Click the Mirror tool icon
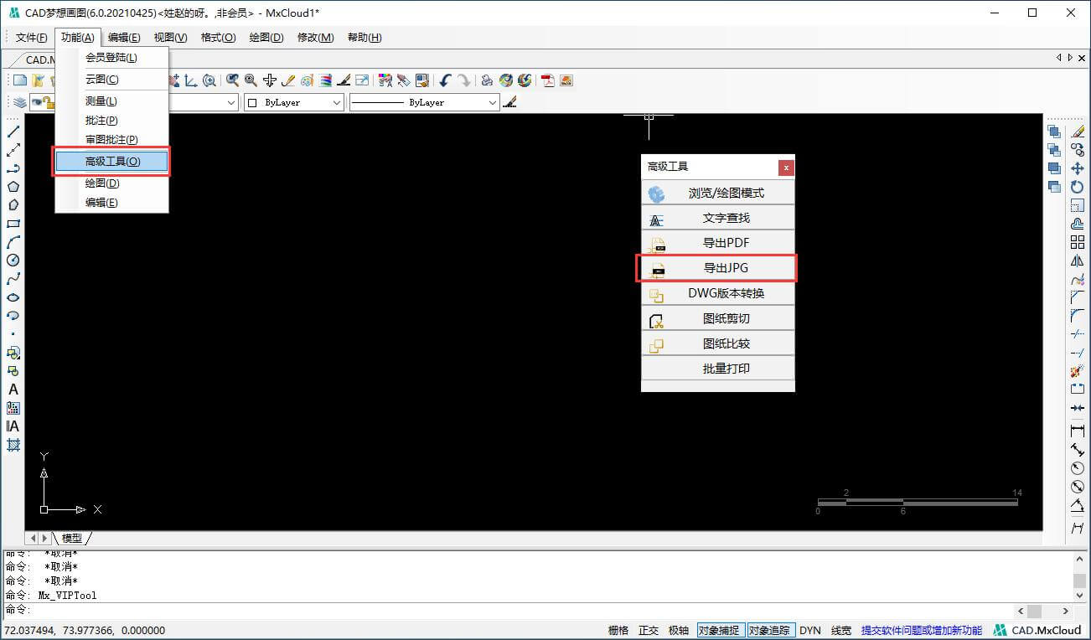 [x=1078, y=261]
